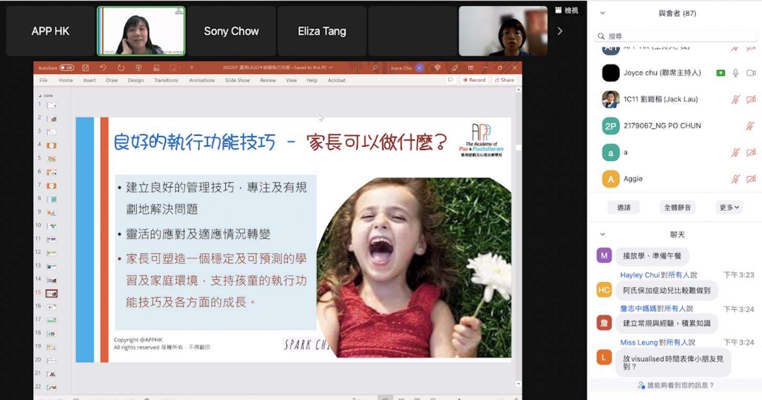
Task: Click the Save icon in PowerPoint title bar
Action: (x=85, y=68)
